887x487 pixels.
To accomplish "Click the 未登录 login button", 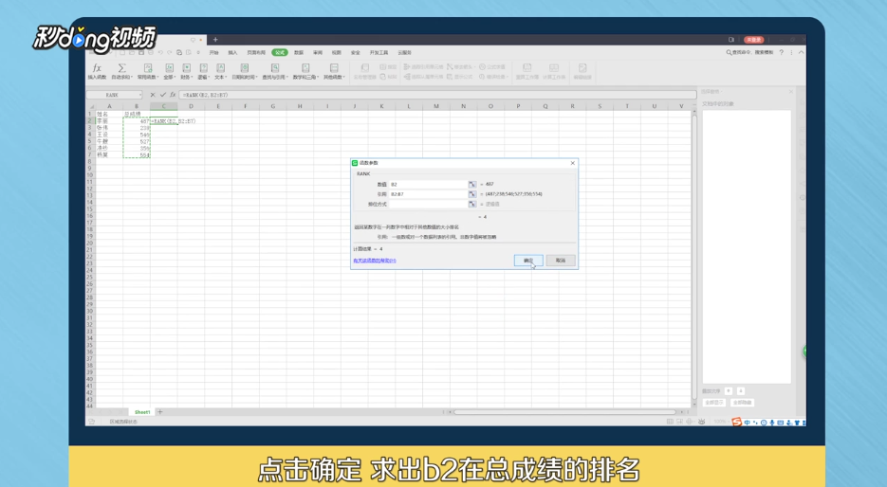I will click(x=753, y=40).
